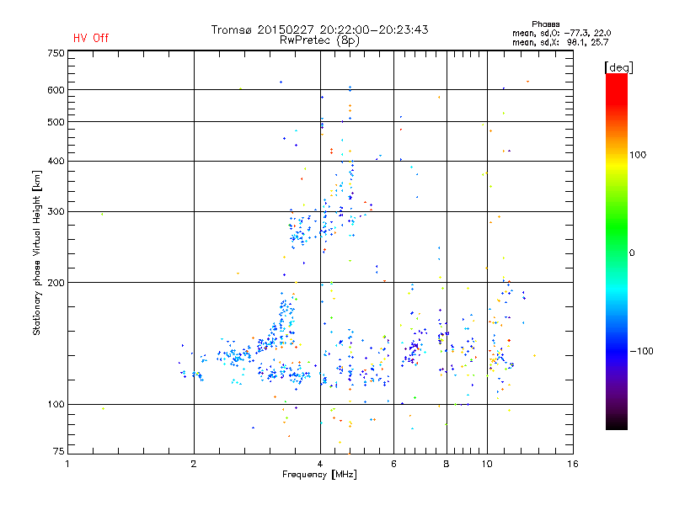This screenshot has width=674, height=505.
Task: Click the y-axis '500' tick label
Action: (x=56, y=122)
